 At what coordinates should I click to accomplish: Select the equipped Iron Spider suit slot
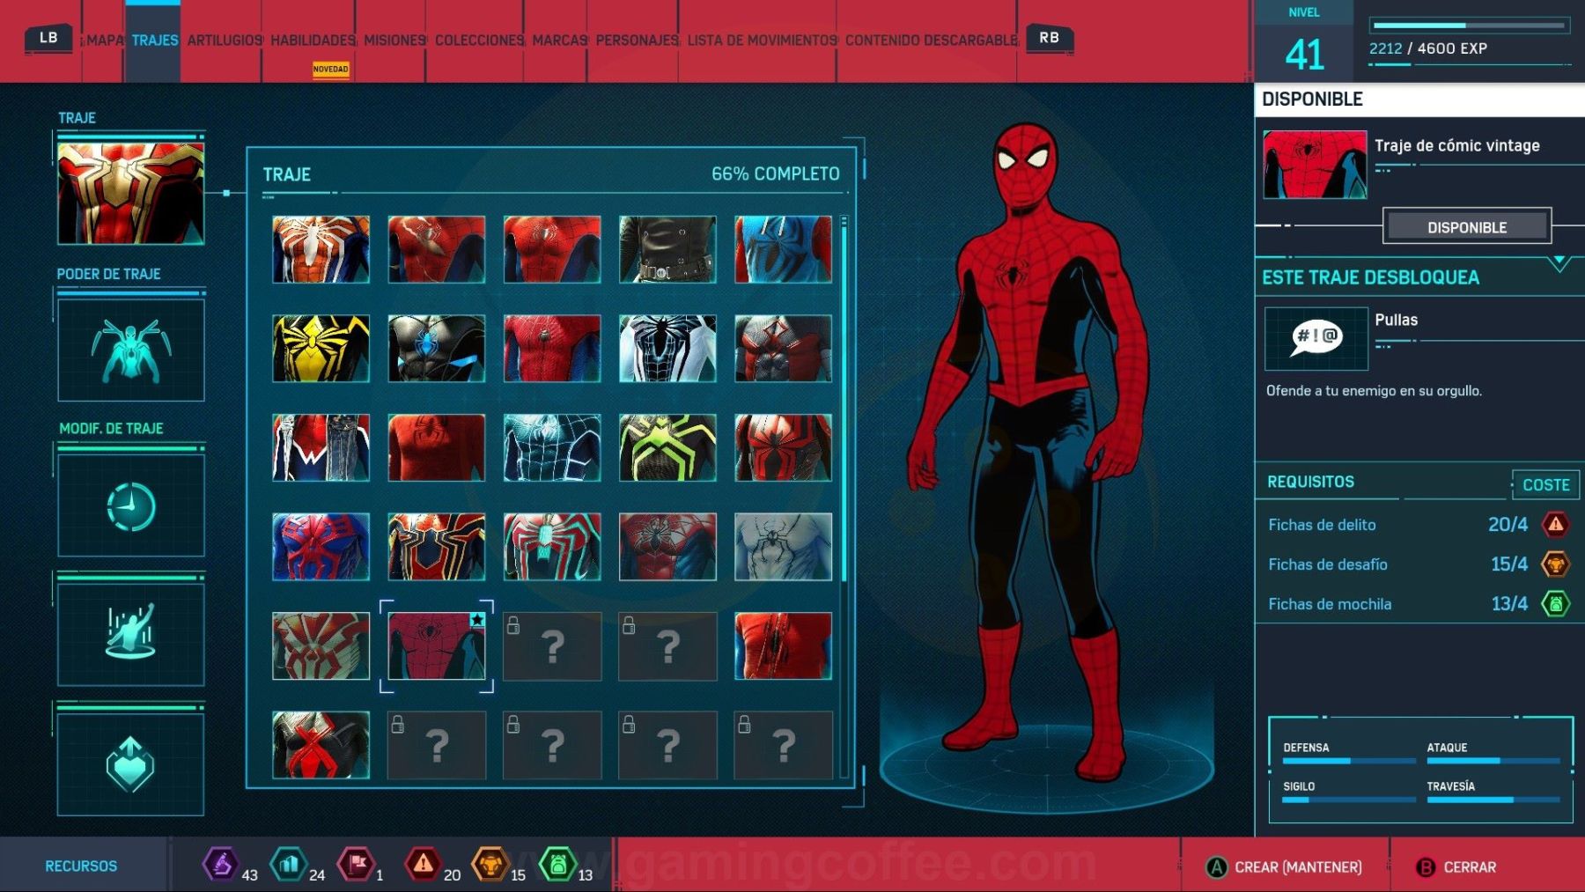click(130, 193)
